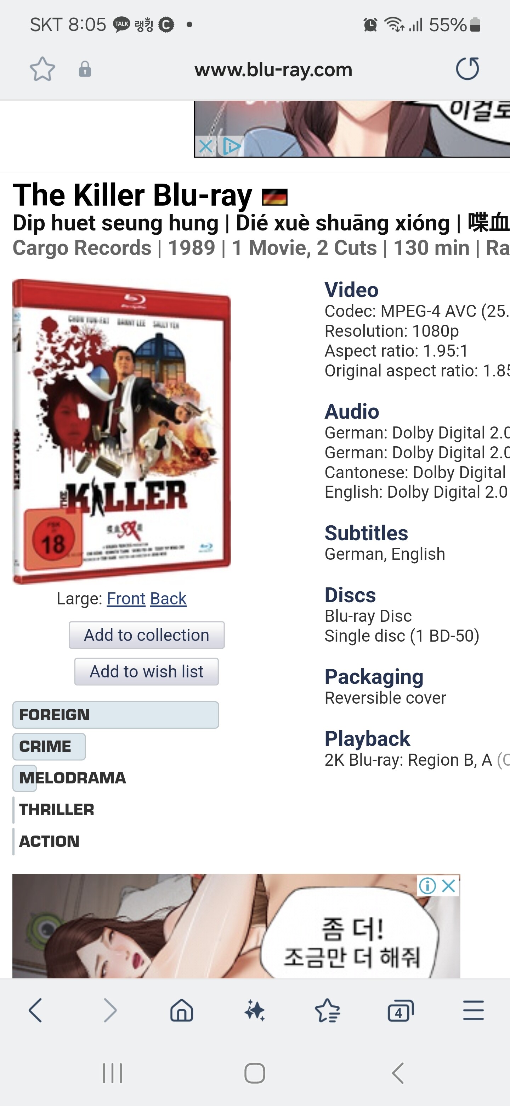The image size is (510, 1106).
Task: Go back with browser back arrow
Action: (x=35, y=1010)
